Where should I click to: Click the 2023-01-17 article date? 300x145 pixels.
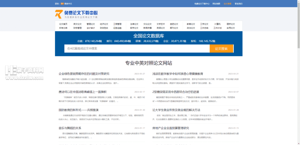140,128
